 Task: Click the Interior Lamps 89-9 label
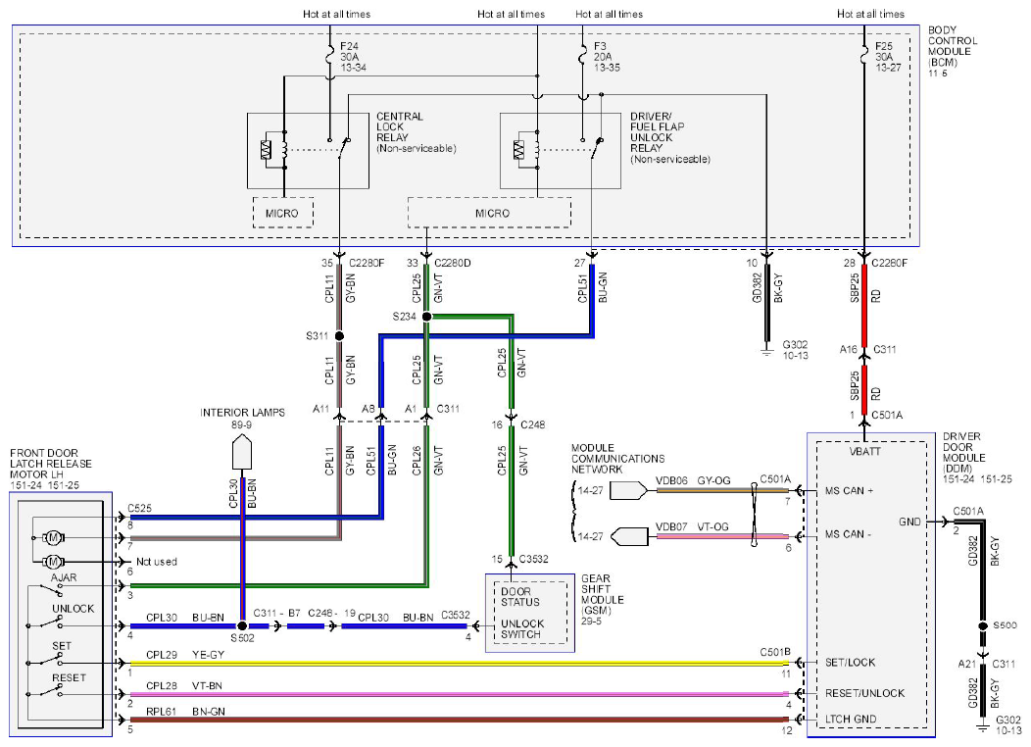pyautogui.click(x=242, y=419)
